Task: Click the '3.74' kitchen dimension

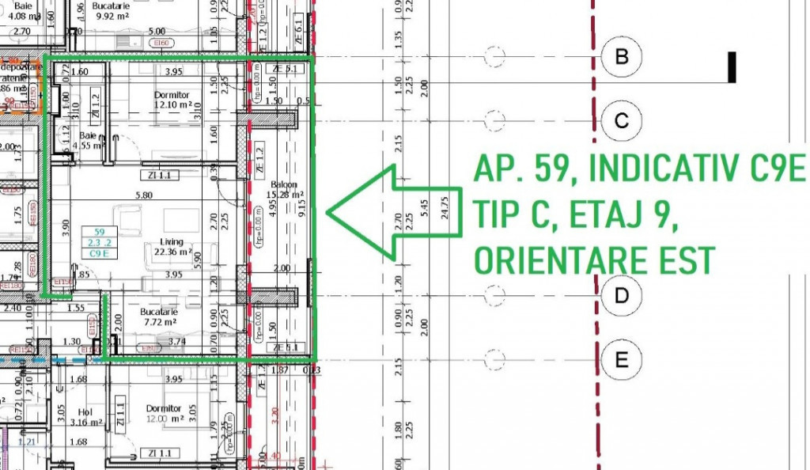Action: [177, 341]
